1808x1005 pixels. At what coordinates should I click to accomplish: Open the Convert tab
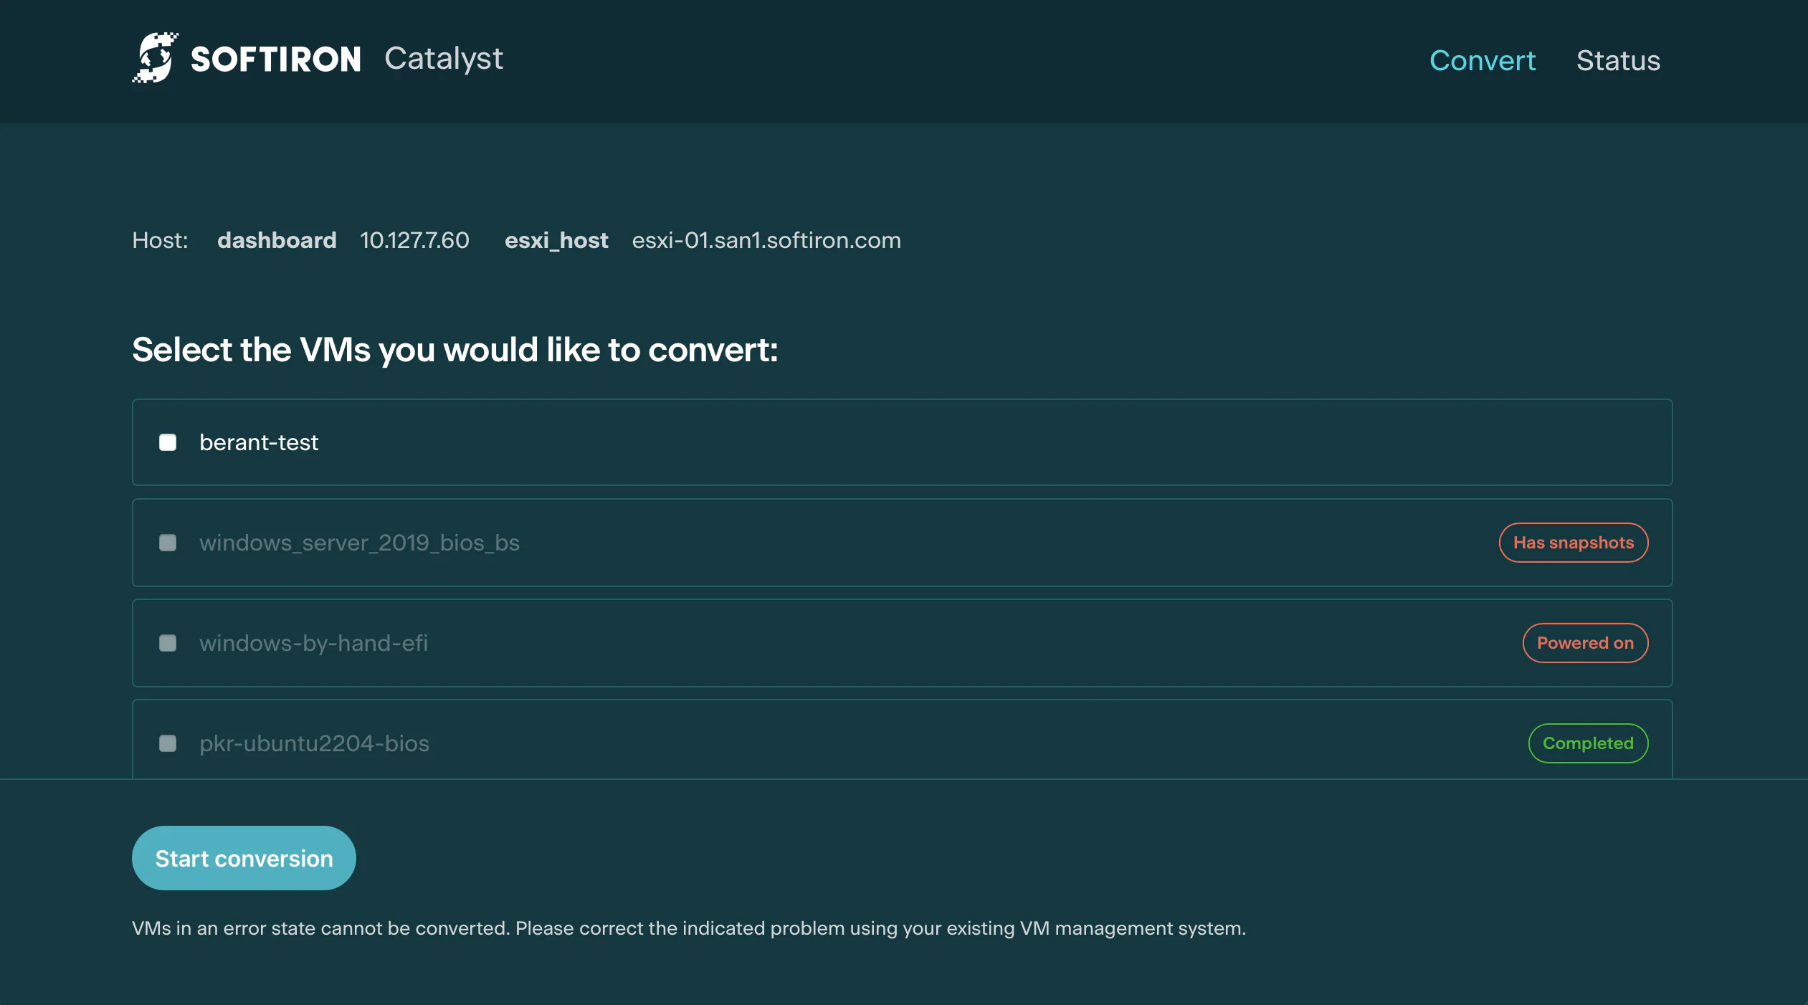tap(1483, 57)
